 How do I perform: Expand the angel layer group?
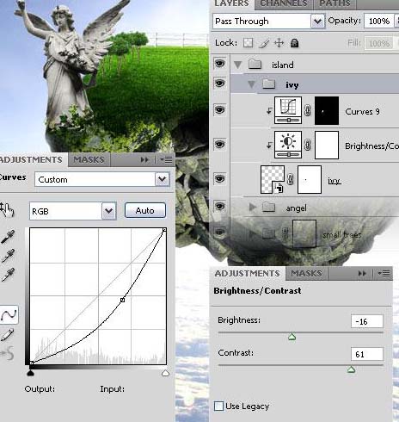252,207
